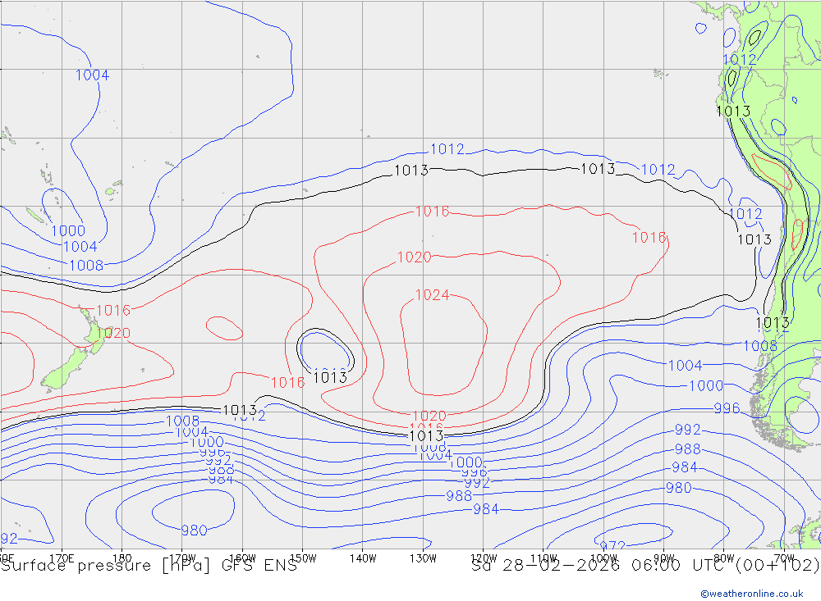Click the 1016 label just north of New Zealand

tap(113, 310)
